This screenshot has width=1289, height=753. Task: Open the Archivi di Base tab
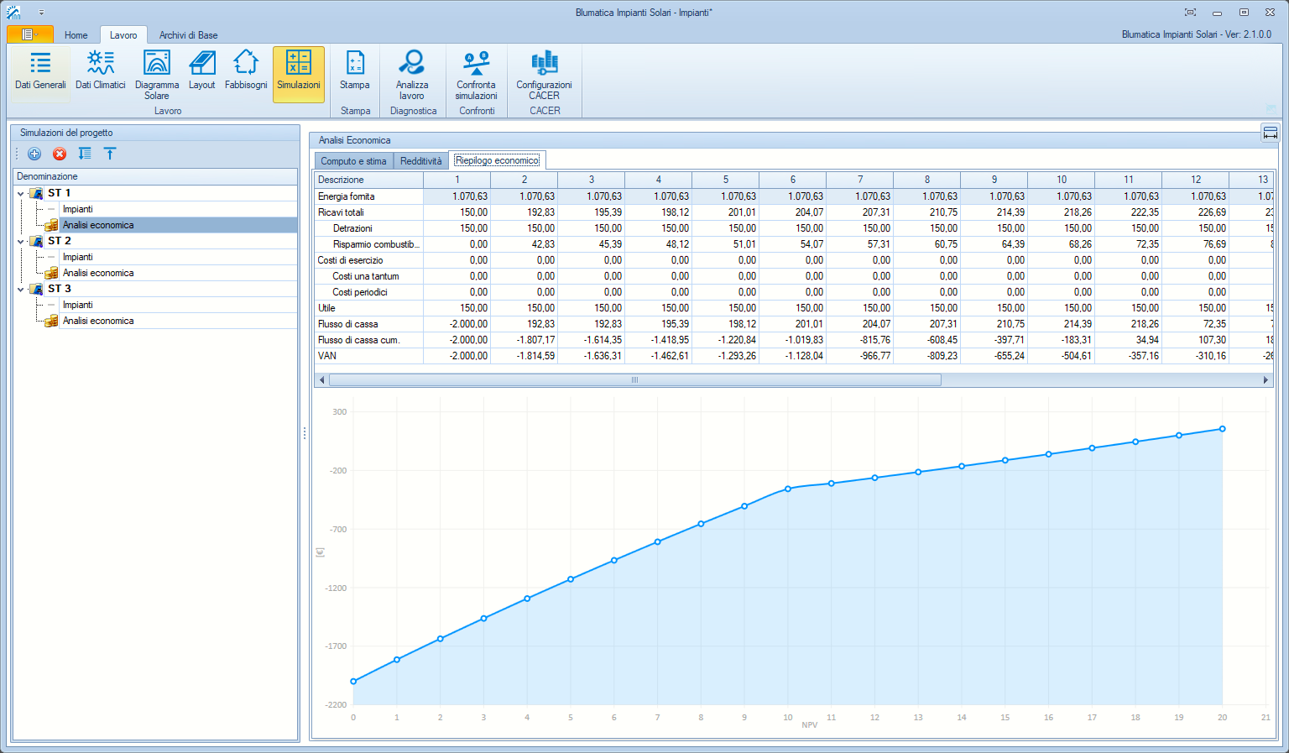(188, 35)
